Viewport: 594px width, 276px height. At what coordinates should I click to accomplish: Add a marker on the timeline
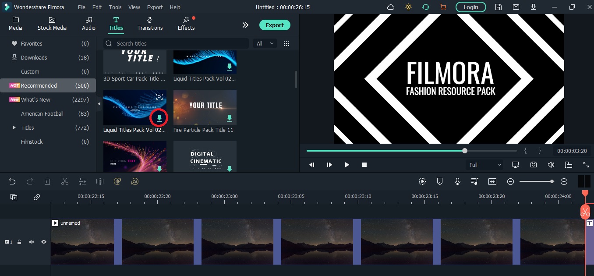point(440,181)
